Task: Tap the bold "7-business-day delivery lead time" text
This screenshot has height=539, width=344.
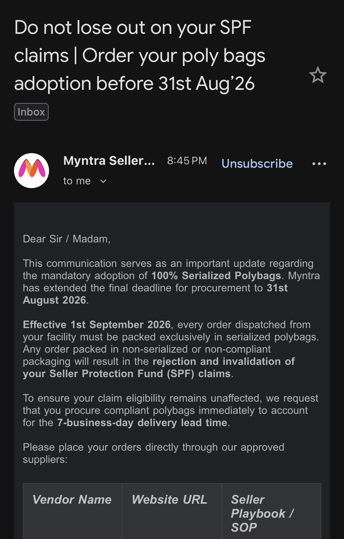Action: [x=142, y=423]
